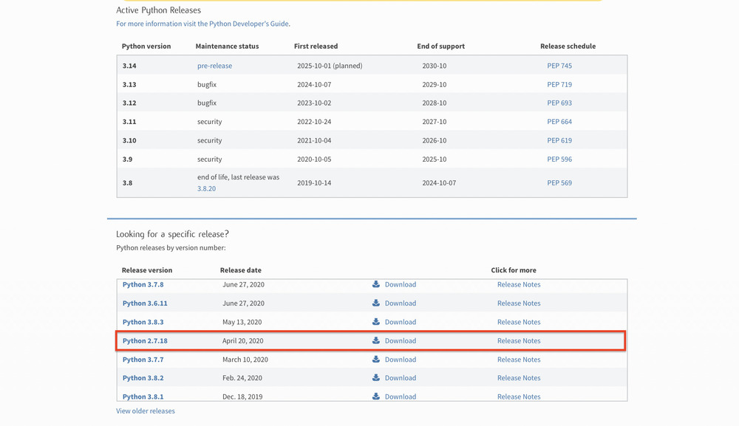Viewport: 739px width, 426px height.
Task: Click Download text for Python 3.8.2
Action: pos(400,378)
